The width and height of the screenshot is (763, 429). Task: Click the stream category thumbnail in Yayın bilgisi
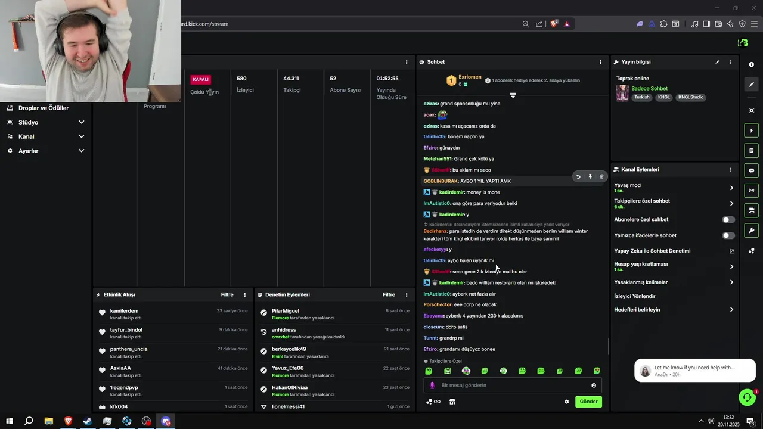point(622,93)
